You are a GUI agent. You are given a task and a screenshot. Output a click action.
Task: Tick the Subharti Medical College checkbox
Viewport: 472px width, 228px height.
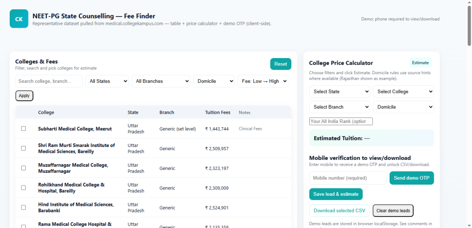click(x=24, y=129)
